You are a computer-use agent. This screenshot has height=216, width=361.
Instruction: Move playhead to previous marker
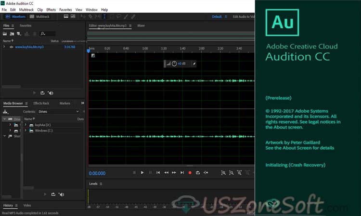(x=158, y=173)
